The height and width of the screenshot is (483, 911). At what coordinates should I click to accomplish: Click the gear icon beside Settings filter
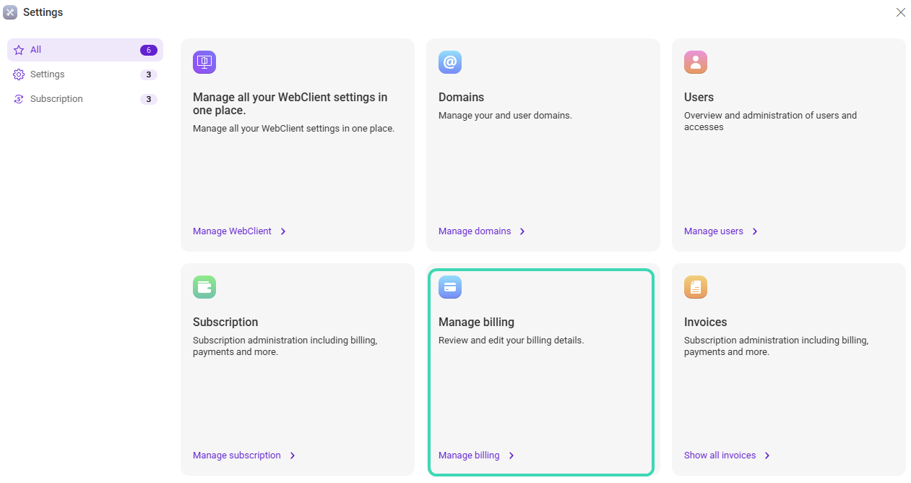[x=19, y=74]
